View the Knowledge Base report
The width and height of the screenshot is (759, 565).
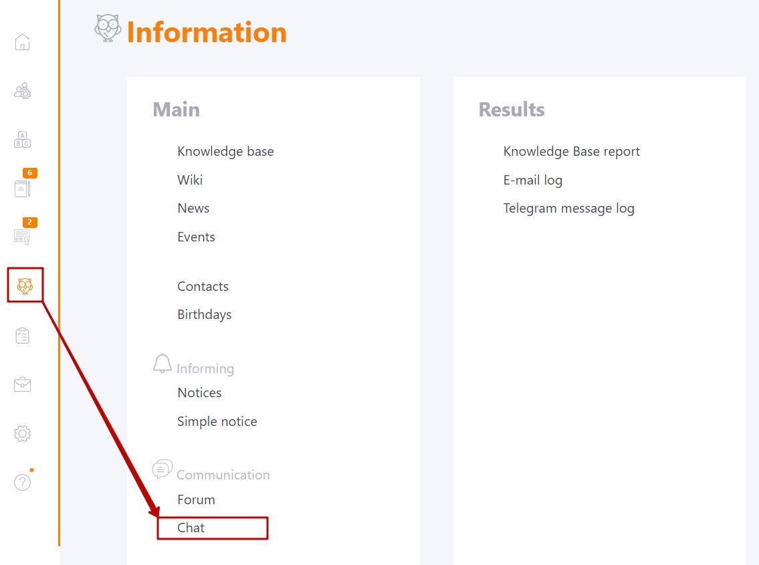pos(572,152)
